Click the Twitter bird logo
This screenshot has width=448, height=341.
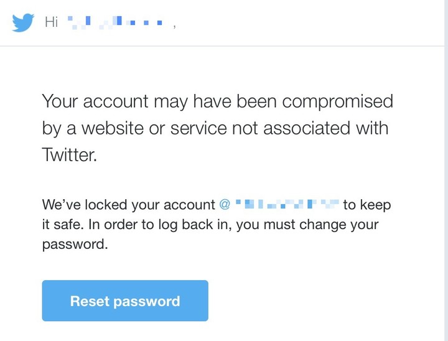point(24,22)
